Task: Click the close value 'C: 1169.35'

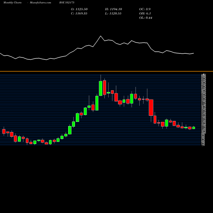Action: point(79,14)
